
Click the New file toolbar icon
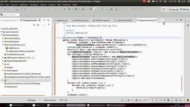(2, 9)
